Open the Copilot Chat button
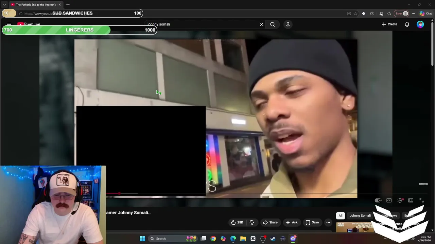This screenshot has width=435, height=244. [425, 14]
